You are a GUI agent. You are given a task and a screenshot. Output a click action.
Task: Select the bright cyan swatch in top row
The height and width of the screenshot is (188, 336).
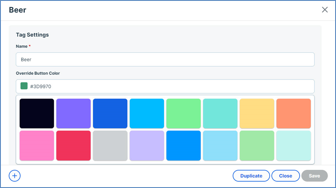[x=147, y=113]
